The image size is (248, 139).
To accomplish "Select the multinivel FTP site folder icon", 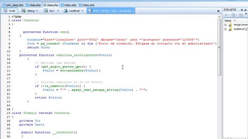I will [x=230, y=29].
